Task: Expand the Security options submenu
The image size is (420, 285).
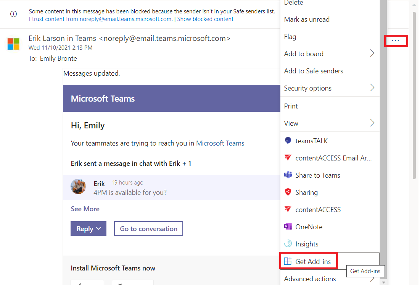Action: pyautogui.click(x=372, y=88)
